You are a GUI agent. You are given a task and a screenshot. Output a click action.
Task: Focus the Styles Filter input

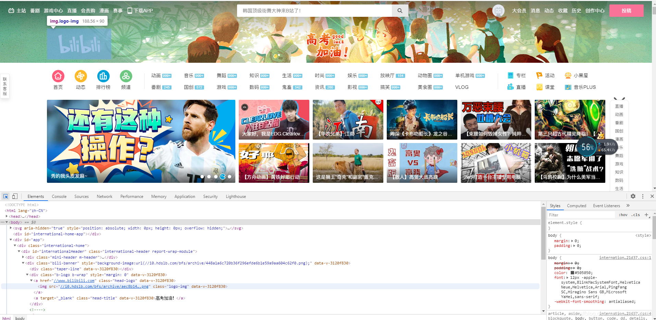[581, 215]
